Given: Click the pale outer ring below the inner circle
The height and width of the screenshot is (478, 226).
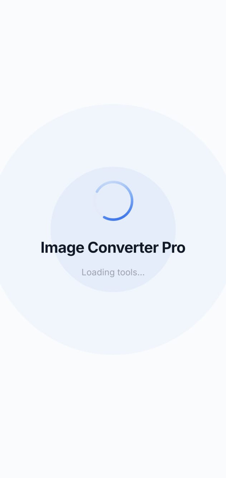Looking at the screenshot, I should [113, 323].
